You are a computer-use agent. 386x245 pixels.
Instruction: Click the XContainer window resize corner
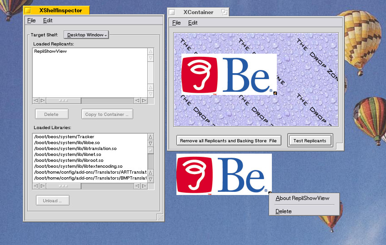click(340, 146)
